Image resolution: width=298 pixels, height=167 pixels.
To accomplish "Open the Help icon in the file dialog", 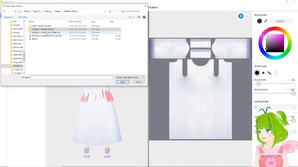I will (x=144, y=17).
